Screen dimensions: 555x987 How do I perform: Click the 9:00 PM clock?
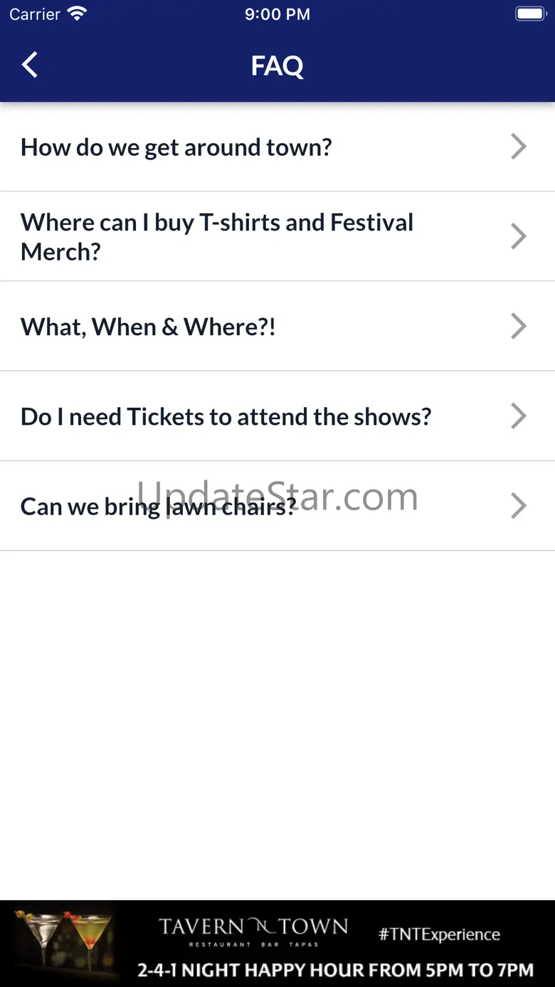pos(277,14)
